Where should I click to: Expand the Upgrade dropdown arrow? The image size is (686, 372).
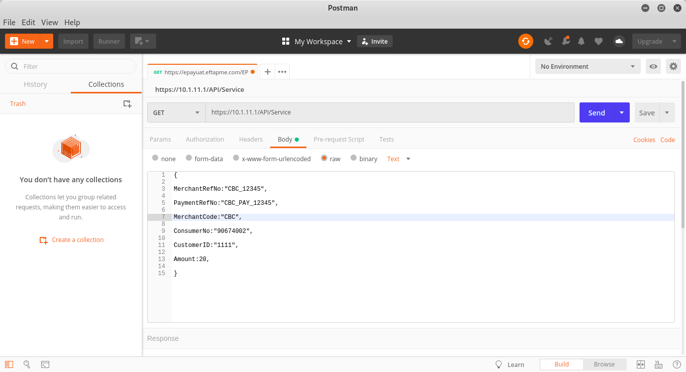pyautogui.click(x=674, y=41)
